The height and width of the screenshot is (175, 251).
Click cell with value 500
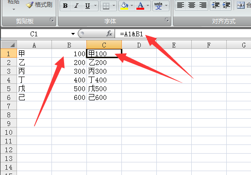69,88
